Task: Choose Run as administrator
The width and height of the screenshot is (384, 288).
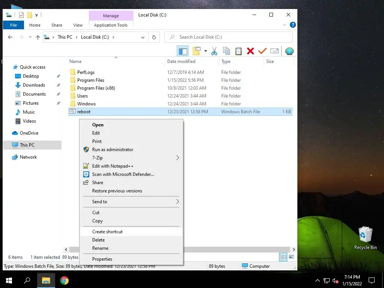Action: click(131, 149)
